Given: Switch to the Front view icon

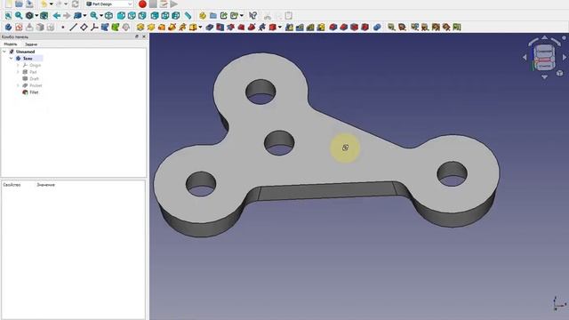Looking at the screenshot, I should click(x=121, y=16).
